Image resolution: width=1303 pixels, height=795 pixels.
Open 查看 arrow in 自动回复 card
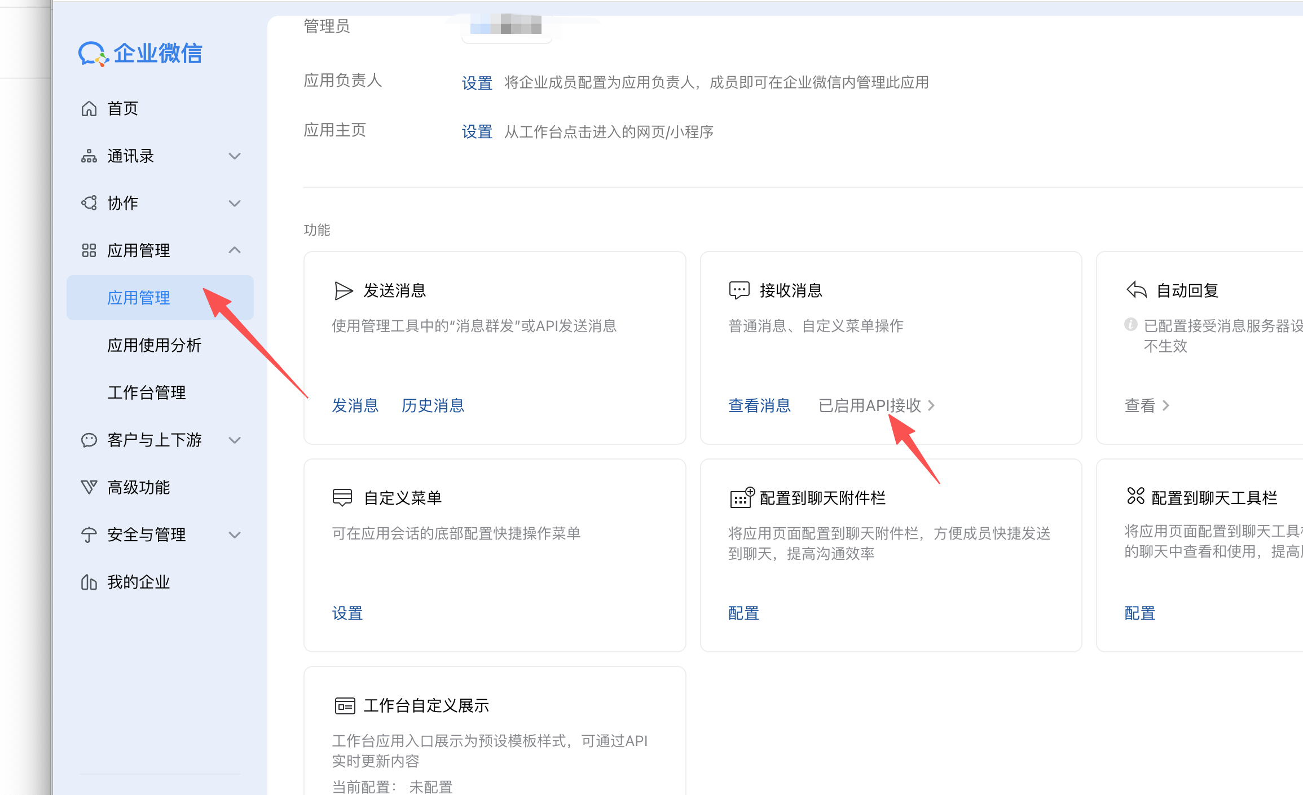click(x=1166, y=405)
